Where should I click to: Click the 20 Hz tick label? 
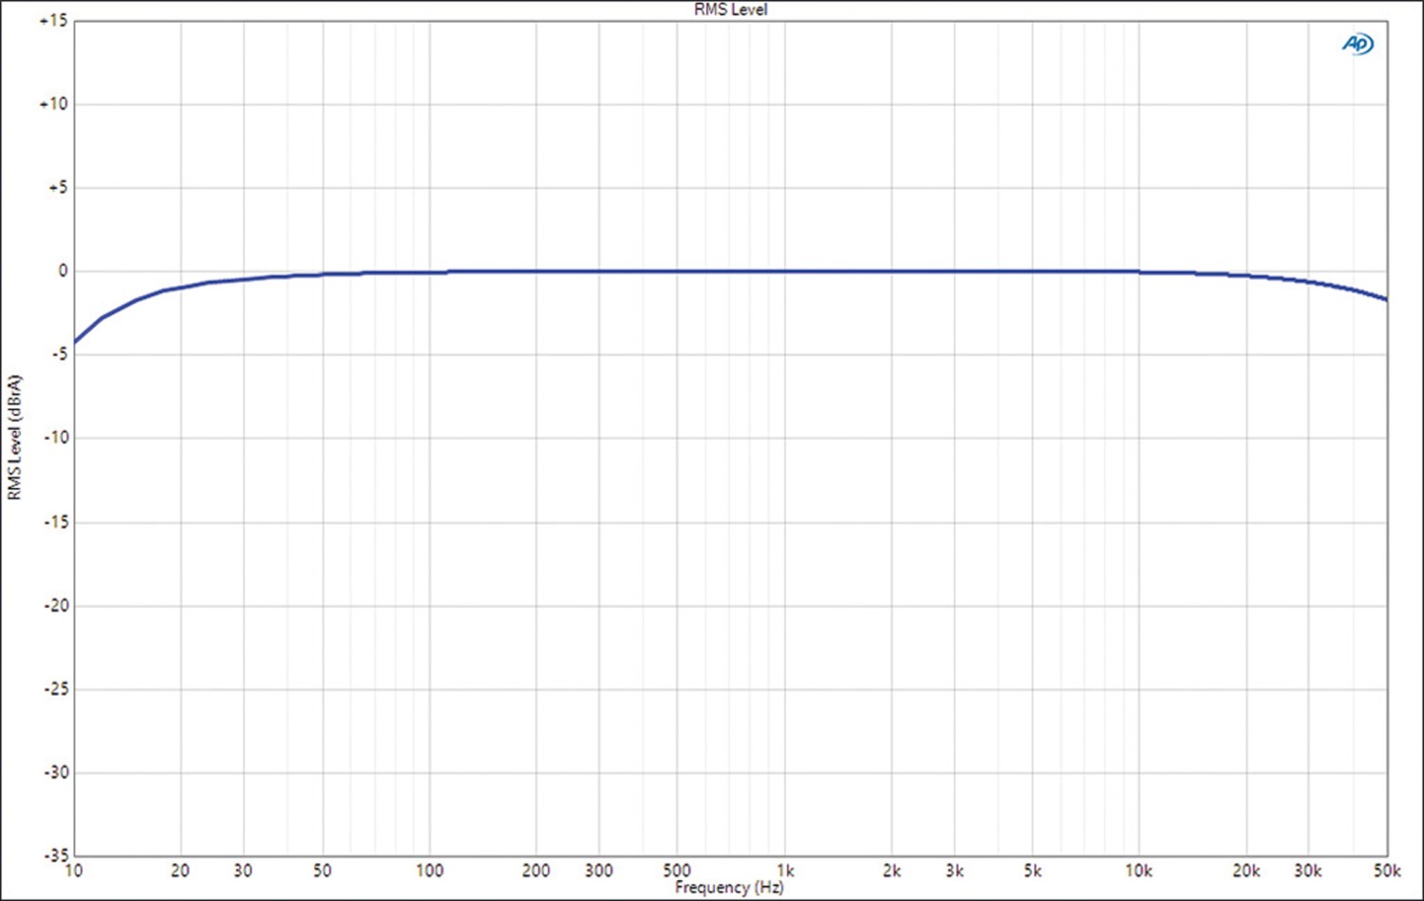(179, 871)
